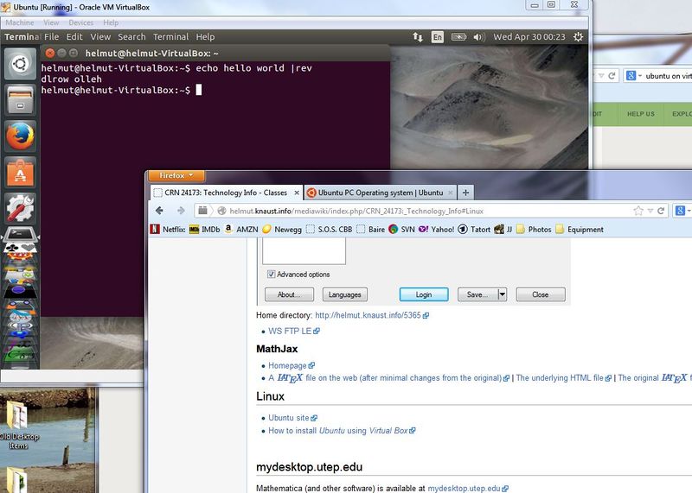The width and height of the screenshot is (692, 493).
Task: Open the WS FTP LE link
Action: click(x=293, y=331)
